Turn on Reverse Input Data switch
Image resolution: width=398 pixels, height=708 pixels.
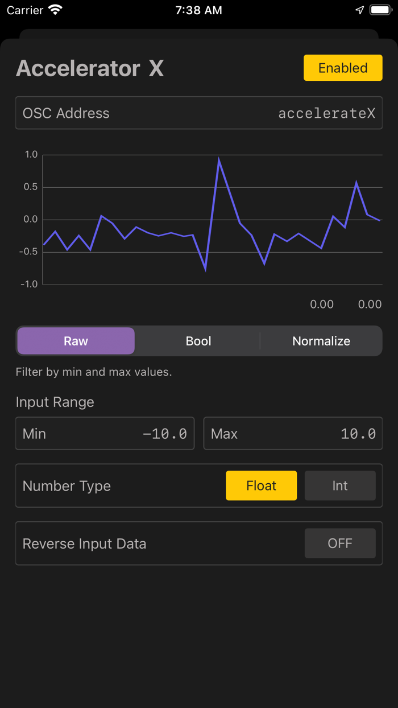coord(340,544)
